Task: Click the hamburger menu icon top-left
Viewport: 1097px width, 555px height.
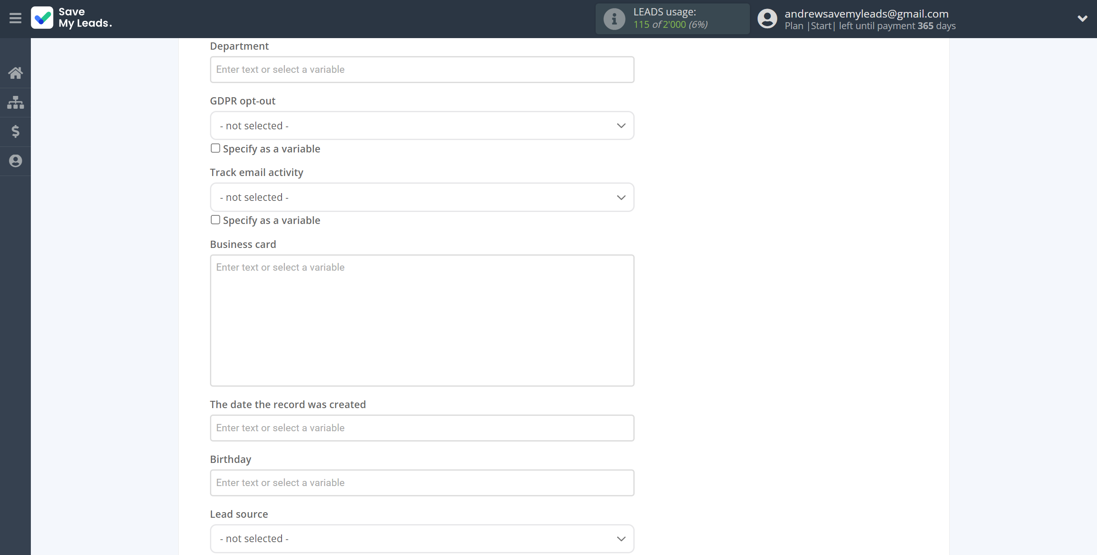Action: coord(15,18)
